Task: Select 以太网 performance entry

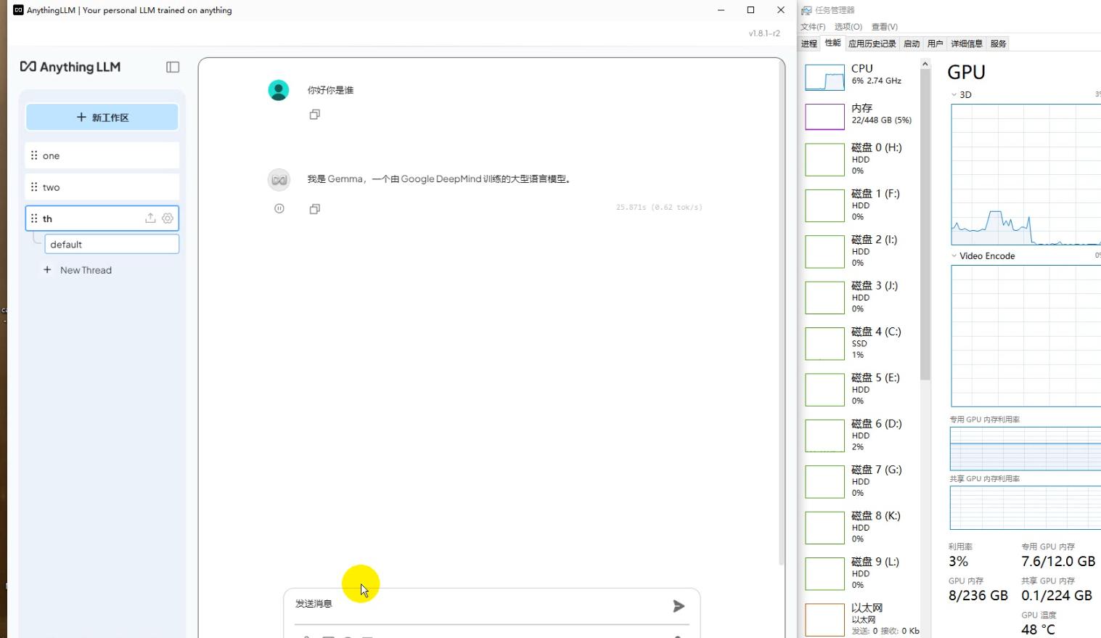Action: [x=860, y=619]
